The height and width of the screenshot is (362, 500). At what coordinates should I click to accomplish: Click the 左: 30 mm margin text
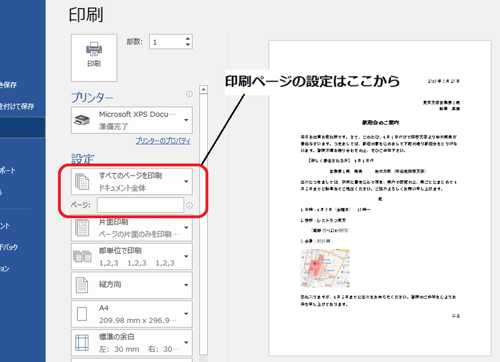tap(119, 349)
